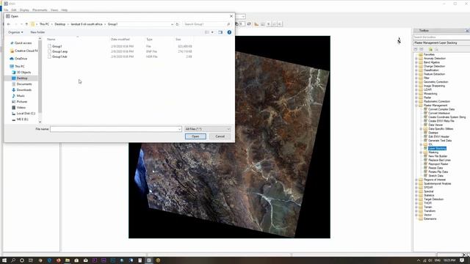This screenshot has width=470, height=264.
Task: Open File Explorer from the taskbar
Action: coord(68,260)
